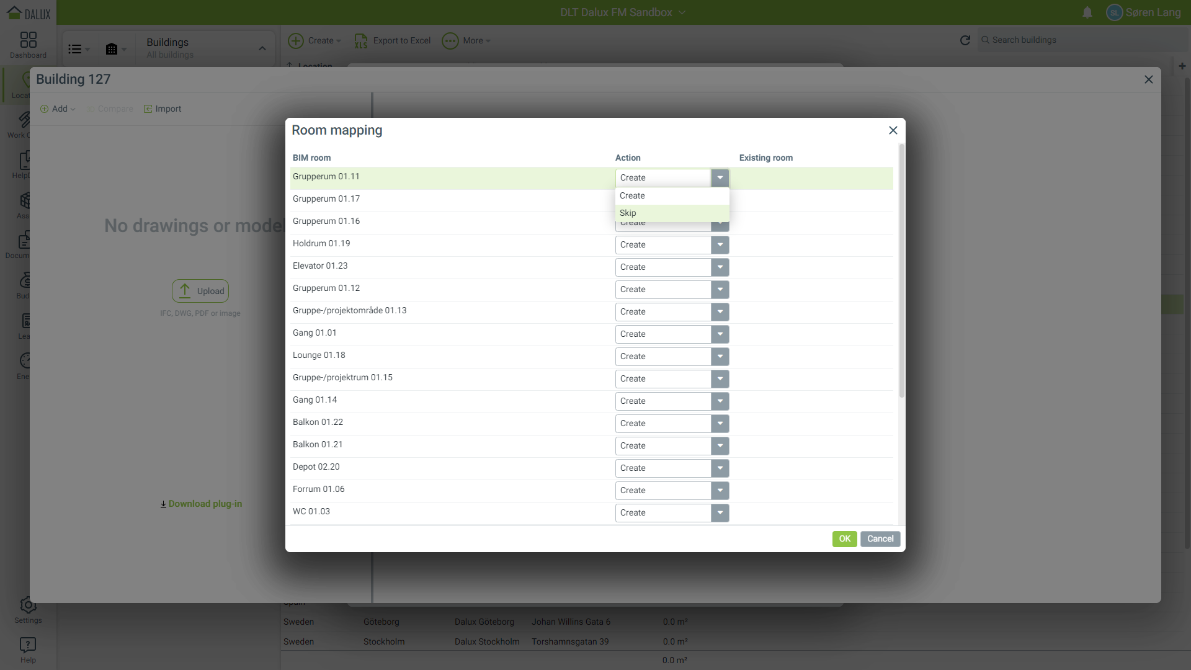Viewport: 1191px width, 670px height.
Task: Cancel the room mapping dialog
Action: tap(880, 539)
